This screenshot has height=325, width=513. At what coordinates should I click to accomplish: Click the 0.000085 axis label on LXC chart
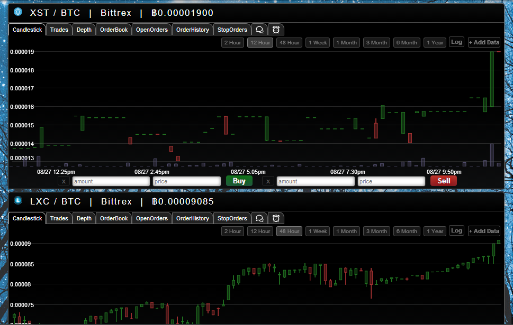point(22,264)
